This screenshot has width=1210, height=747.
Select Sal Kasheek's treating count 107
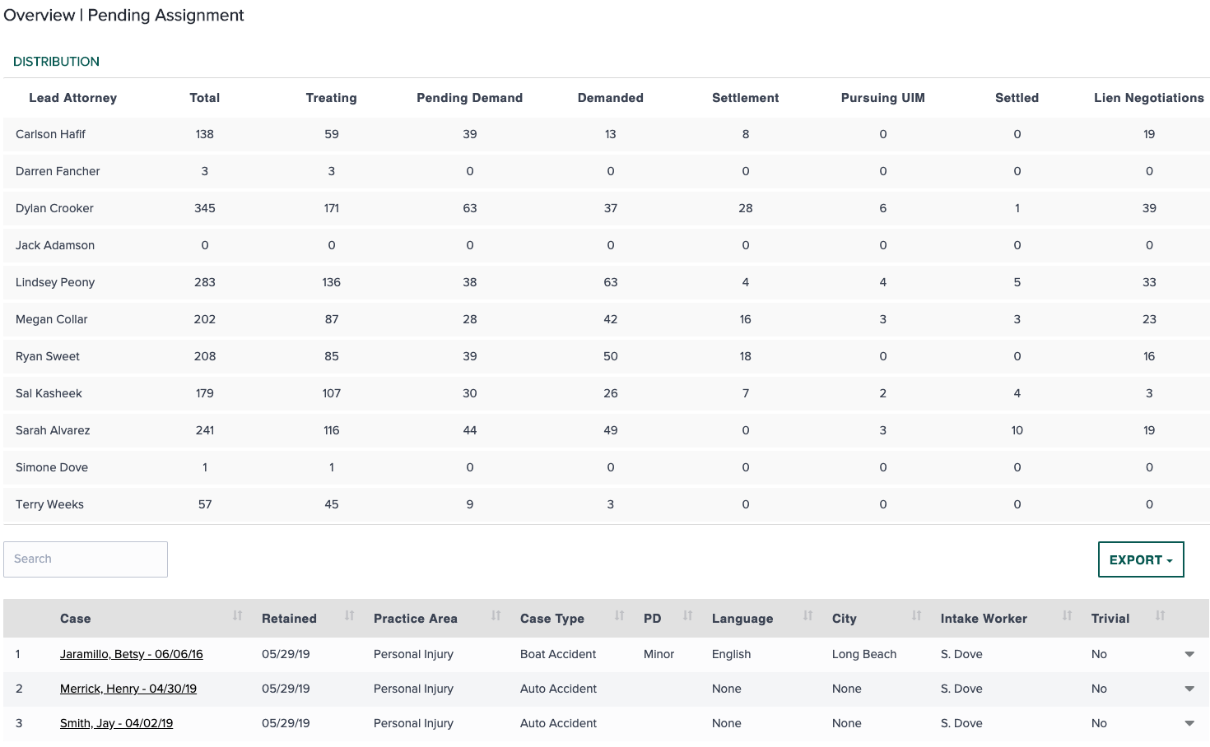(x=332, y=393)
